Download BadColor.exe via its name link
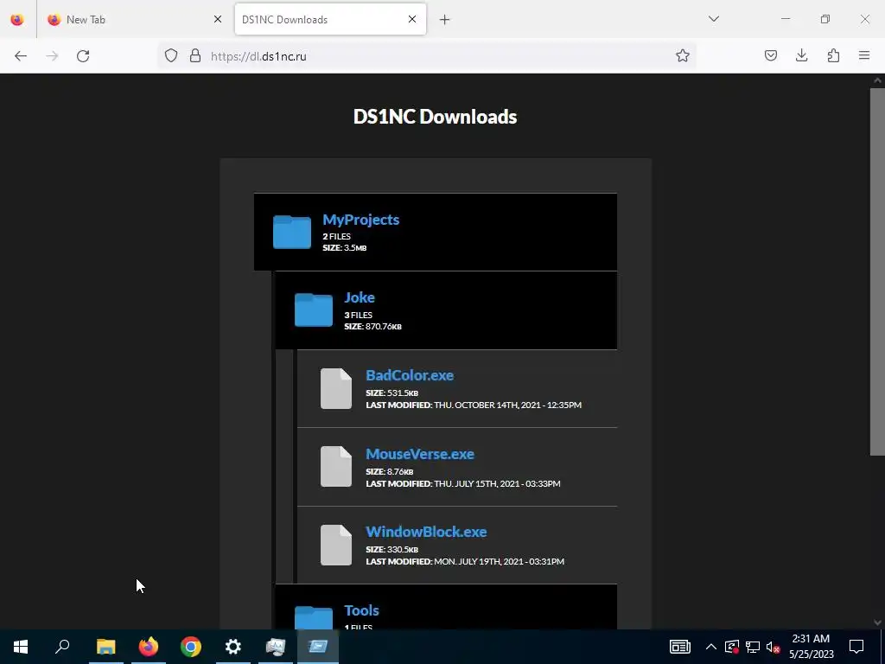The image size is (885, 664). [409, 375]
